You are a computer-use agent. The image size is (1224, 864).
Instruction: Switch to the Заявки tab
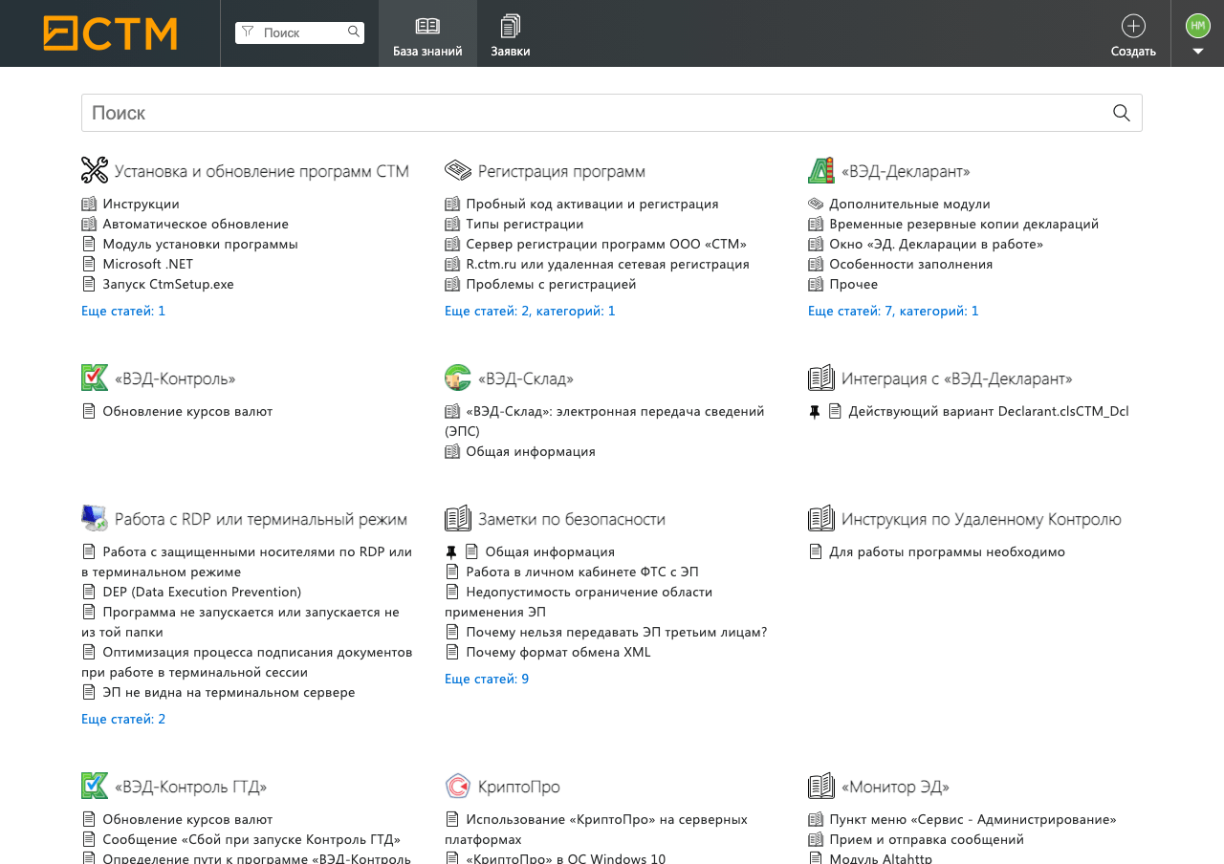[x=511, y=33]
